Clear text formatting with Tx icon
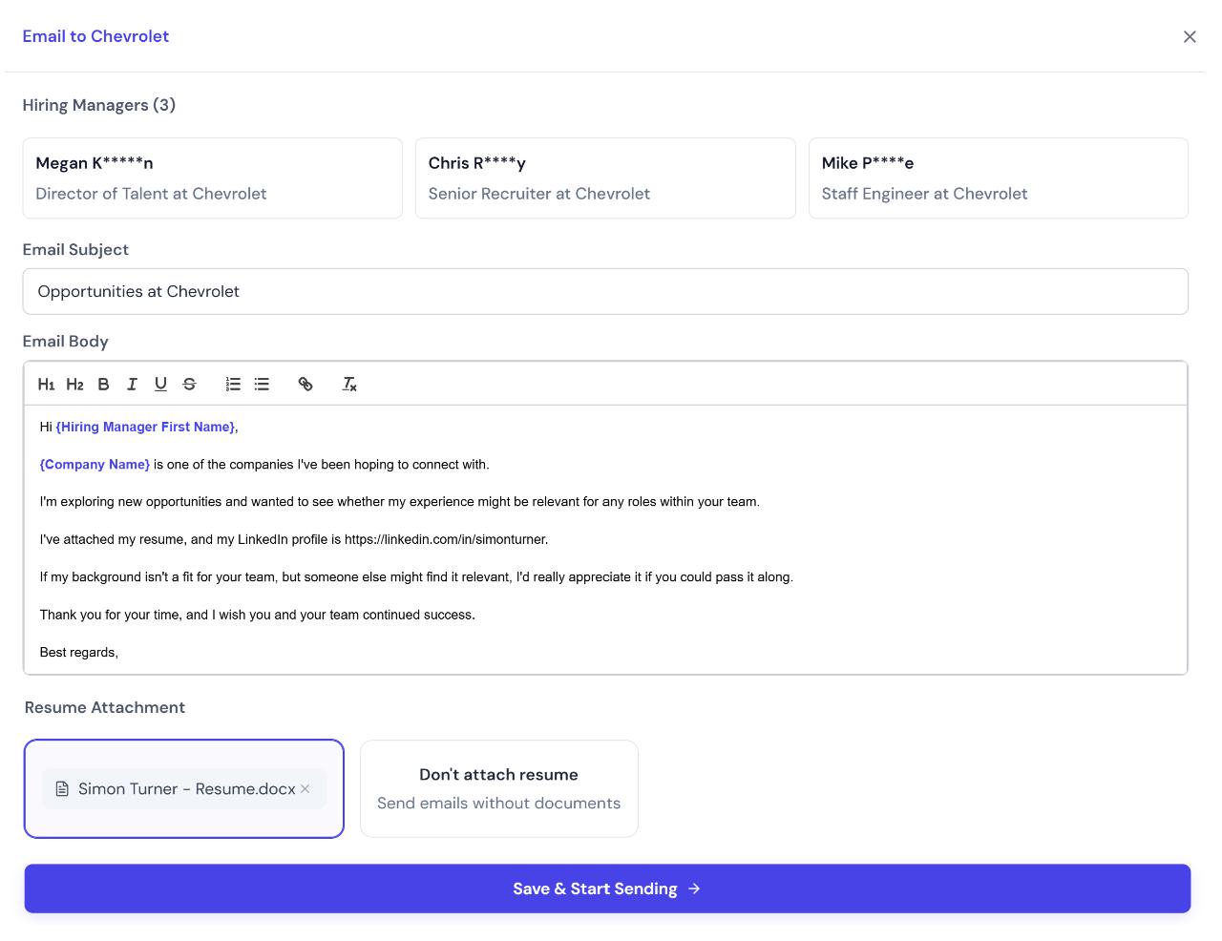 click(349, 384)
